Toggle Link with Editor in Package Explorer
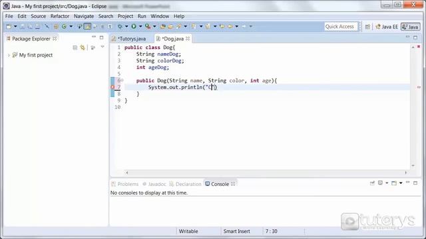426x239 pixels. click(x=83, y=48)
